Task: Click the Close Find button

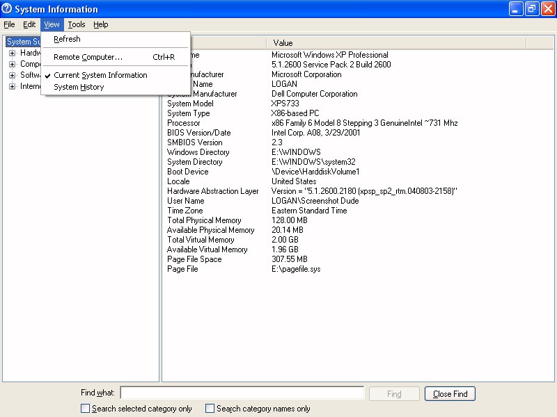Action: point(450,393)
